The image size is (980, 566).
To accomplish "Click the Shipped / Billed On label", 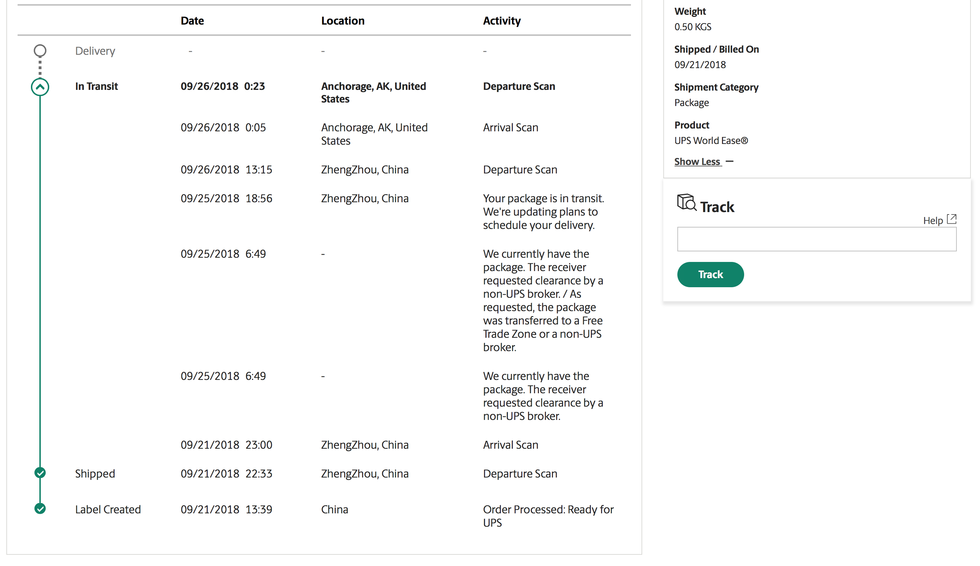I will click(x=716, y=50).
